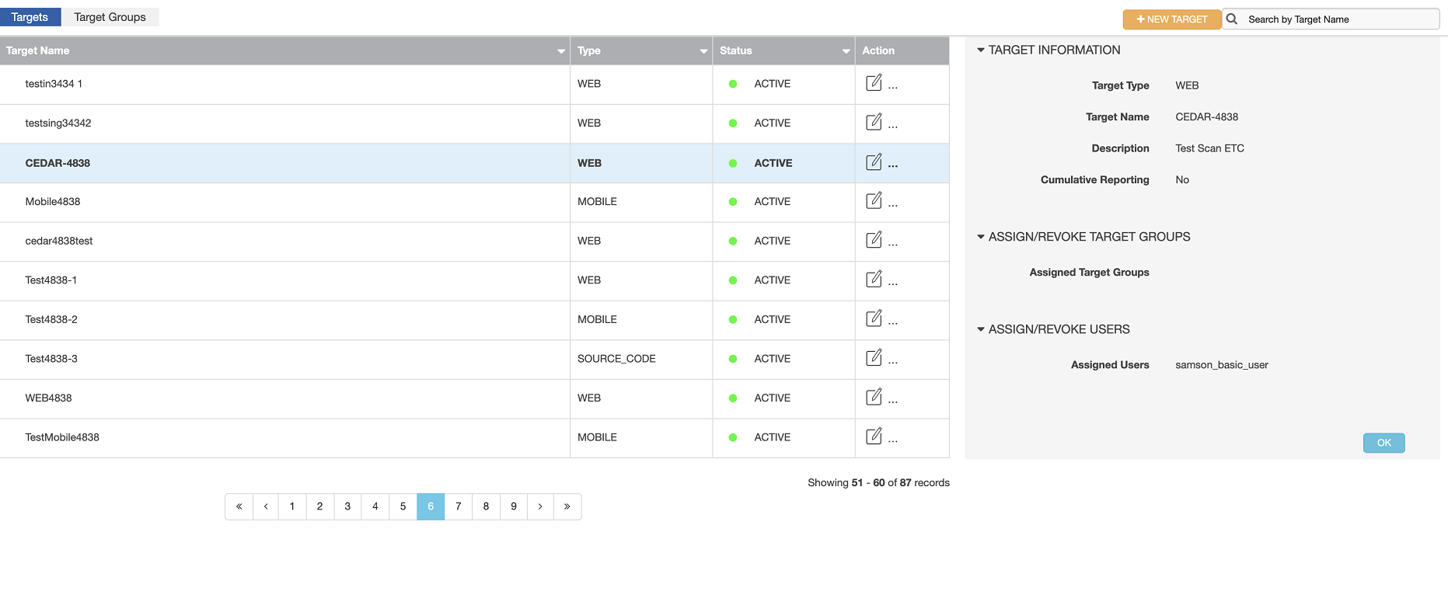Open more actions ellipsis for CEDAR-4838
1448x591 pixels.
[x=893, y=166]
